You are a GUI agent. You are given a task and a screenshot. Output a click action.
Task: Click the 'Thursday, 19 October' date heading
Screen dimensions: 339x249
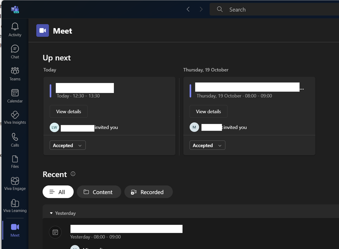pyautogui.click(x=206, y=70)
